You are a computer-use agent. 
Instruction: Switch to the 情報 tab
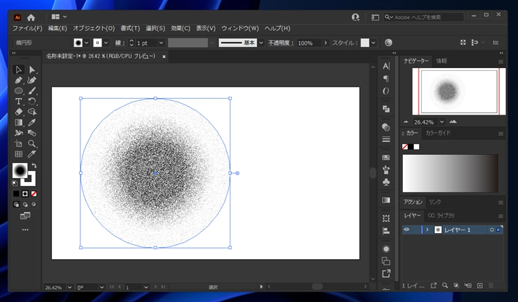tap(442, 61)
